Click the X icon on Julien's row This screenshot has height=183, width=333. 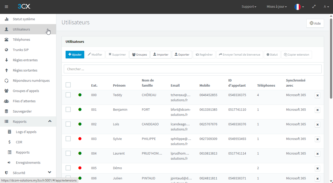click(317, 179)
